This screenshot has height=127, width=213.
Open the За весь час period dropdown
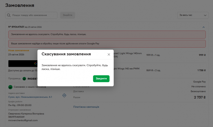[x=193, y=15]
